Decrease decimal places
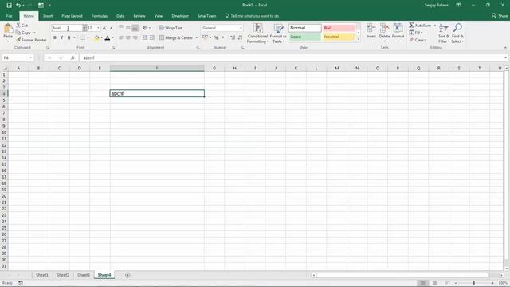The image size is (510, 287). [x=240, y=37]
